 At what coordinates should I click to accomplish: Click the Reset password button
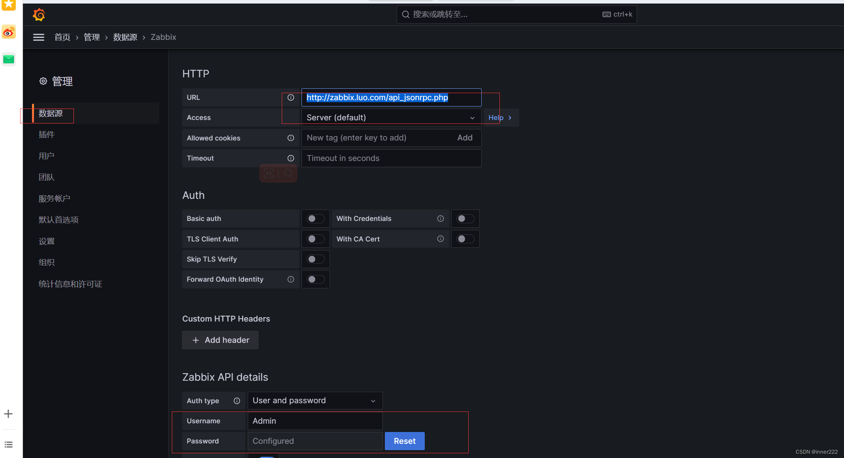point(405,441)
